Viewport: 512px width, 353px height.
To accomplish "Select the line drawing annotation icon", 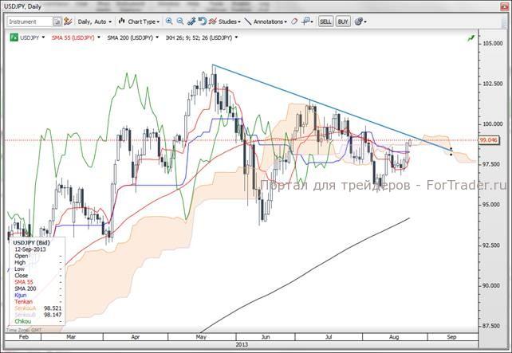I will tap(248, 22).
